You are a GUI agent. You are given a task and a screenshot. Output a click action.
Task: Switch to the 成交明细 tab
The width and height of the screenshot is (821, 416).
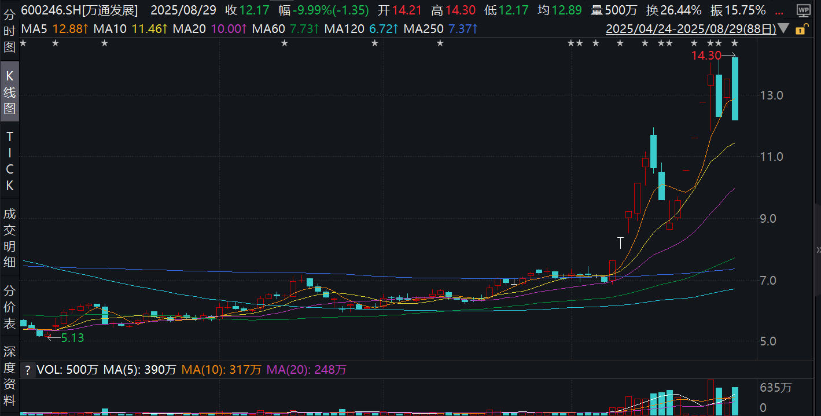click(9, 237)
